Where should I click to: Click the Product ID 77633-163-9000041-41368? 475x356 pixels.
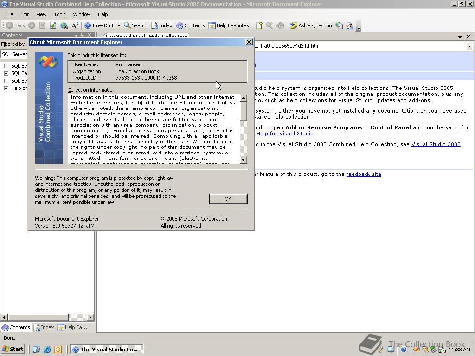tap(146, 78)
